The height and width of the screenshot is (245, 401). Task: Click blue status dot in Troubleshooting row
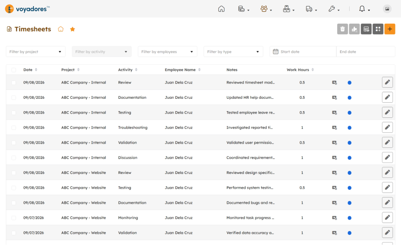pos(349,128)
